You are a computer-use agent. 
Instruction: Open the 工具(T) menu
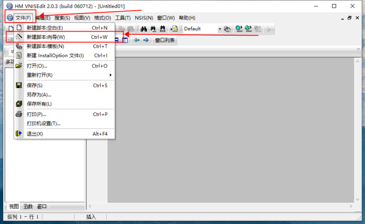[123, 18]
